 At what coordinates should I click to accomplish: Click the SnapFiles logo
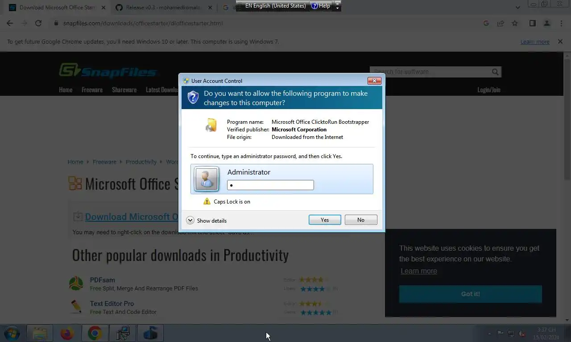click(108, 71)
